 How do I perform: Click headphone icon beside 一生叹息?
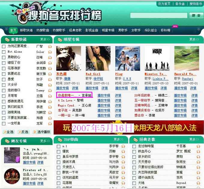pos(50,124)
